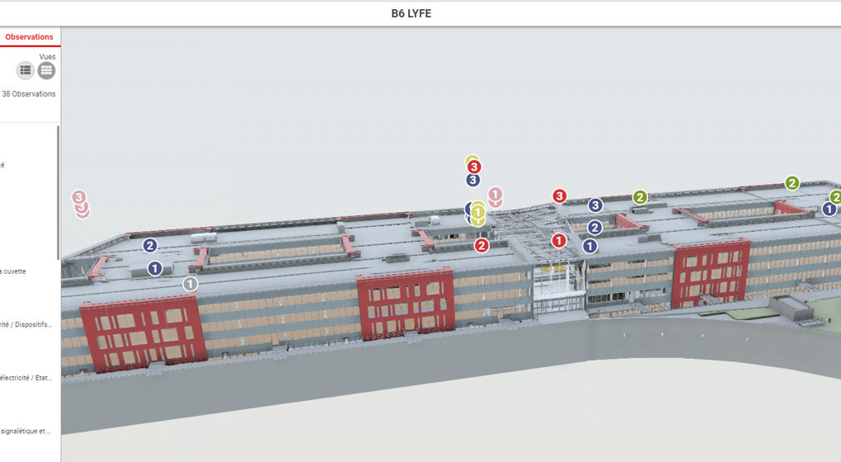Select the topmost pink 3 marker at far left
The image size is (841, 462).
pos(78,197)
